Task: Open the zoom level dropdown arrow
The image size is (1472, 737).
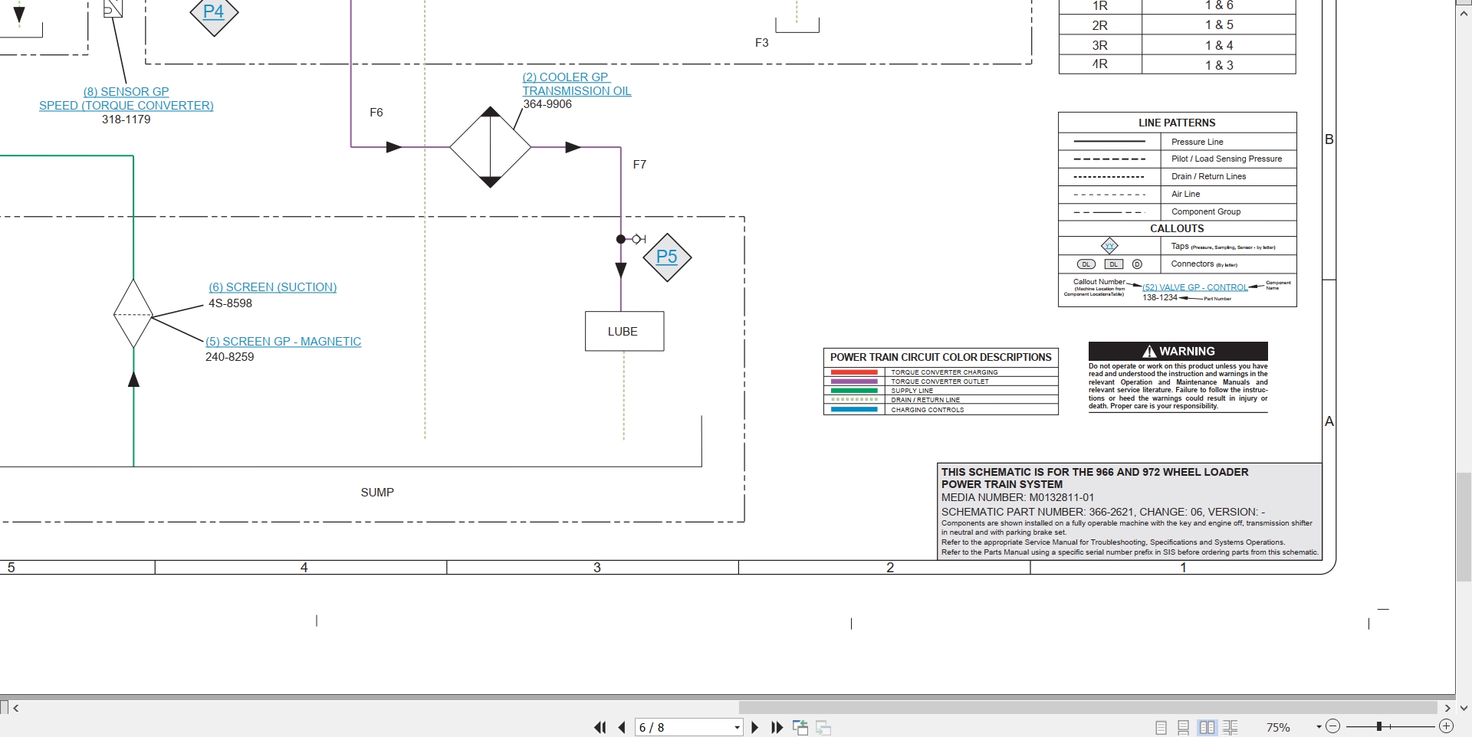Action: point(1319,727)
